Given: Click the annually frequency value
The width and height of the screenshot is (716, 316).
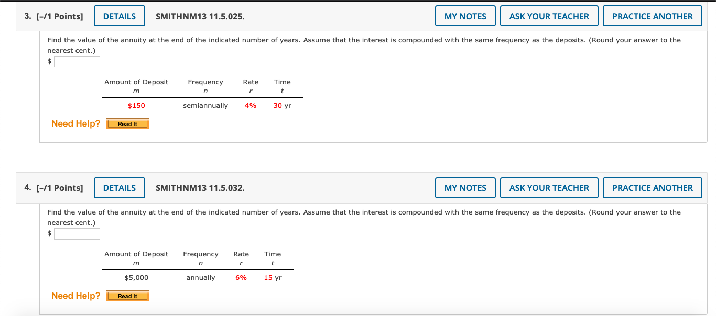Looking at the screenshot, I should point(201,278).
